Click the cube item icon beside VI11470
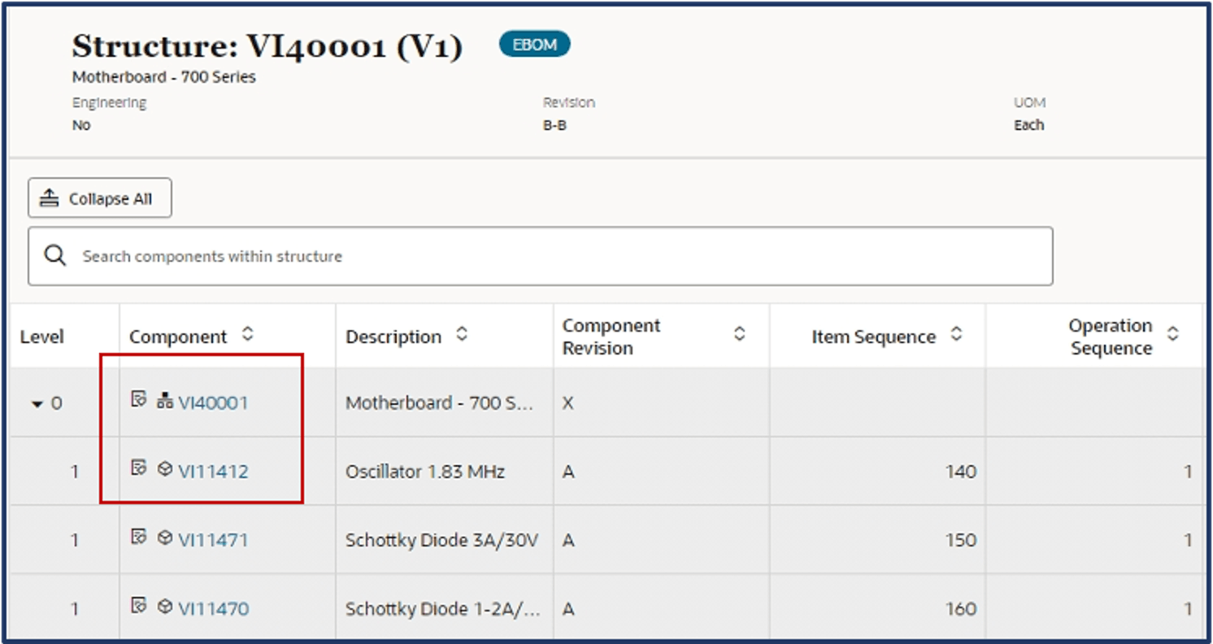 tap(164, 607)
